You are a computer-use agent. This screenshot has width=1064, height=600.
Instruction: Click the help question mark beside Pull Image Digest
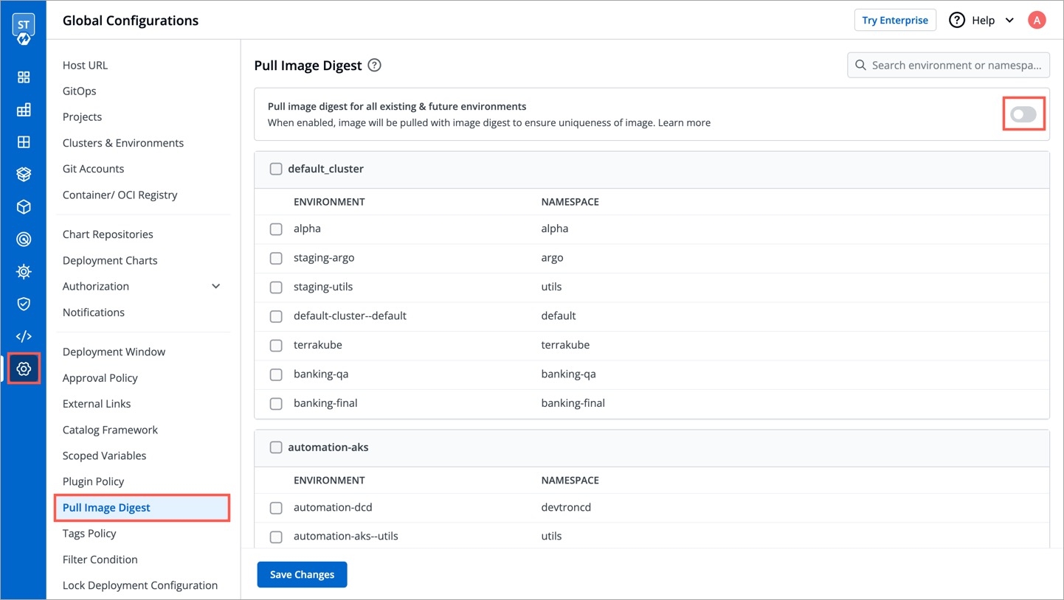point(374,66)
